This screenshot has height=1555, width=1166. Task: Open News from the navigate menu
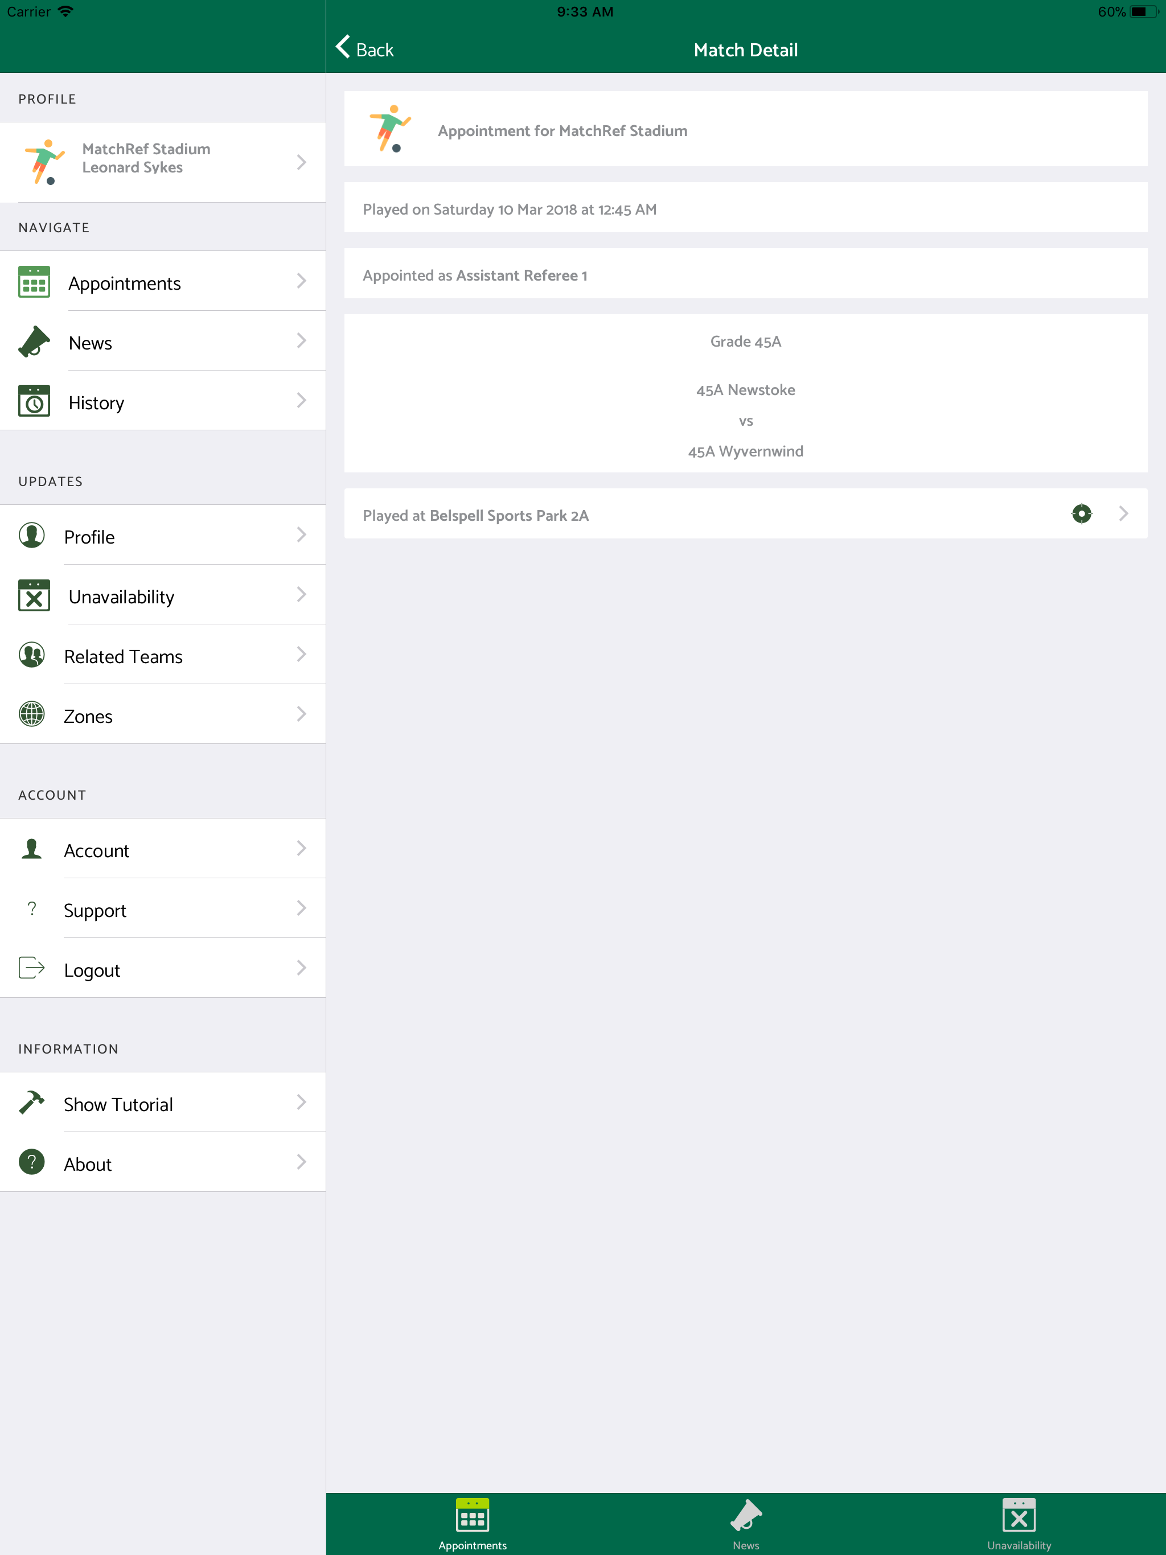162,341
